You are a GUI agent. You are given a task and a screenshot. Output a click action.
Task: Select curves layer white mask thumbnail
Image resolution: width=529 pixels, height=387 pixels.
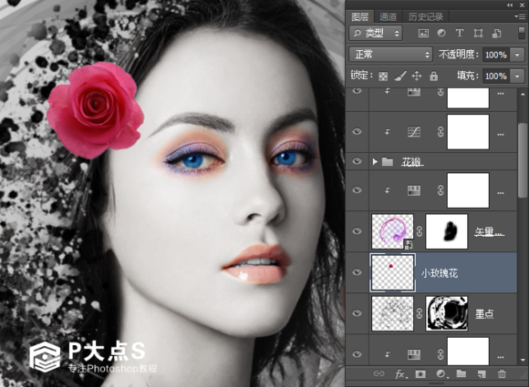(468, 132)
